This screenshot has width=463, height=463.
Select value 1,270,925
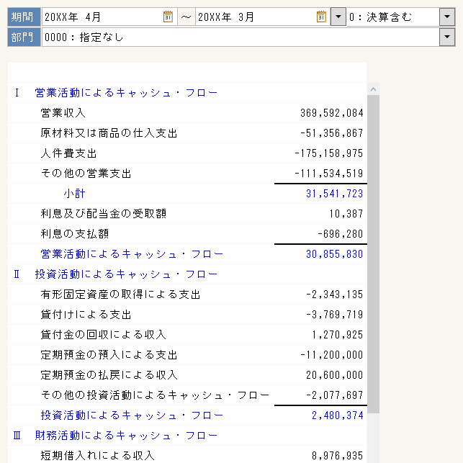[x=338, y=335]
